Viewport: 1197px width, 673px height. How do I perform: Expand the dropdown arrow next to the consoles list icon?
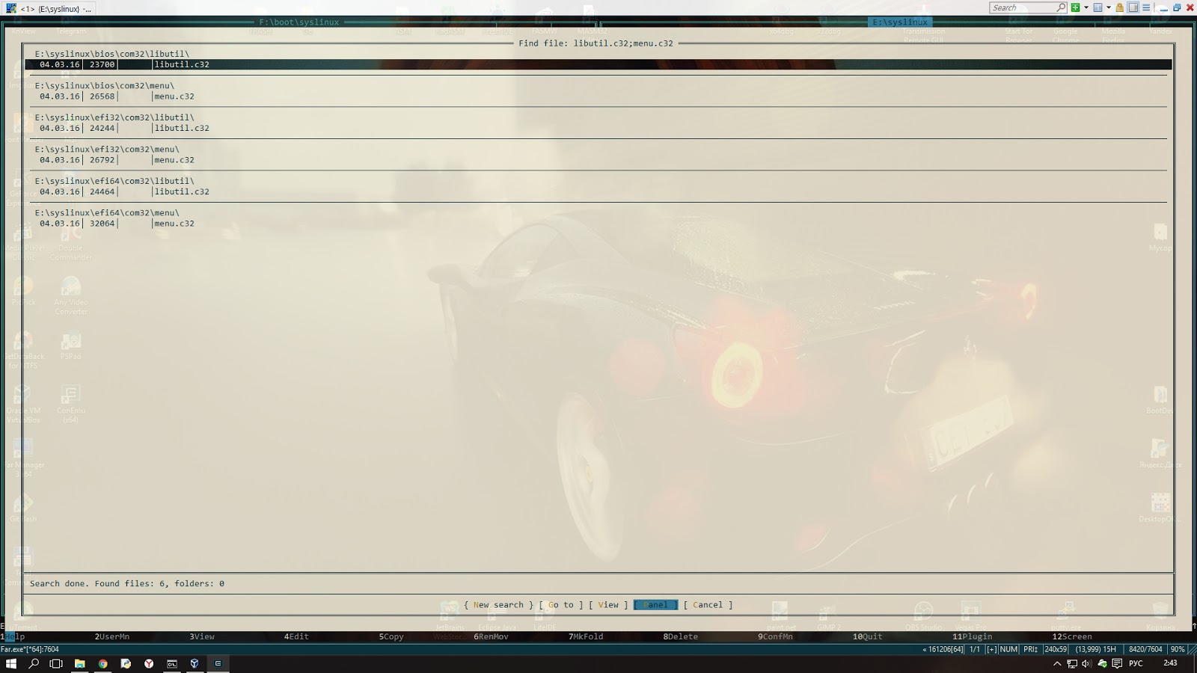pos(1108,7)
